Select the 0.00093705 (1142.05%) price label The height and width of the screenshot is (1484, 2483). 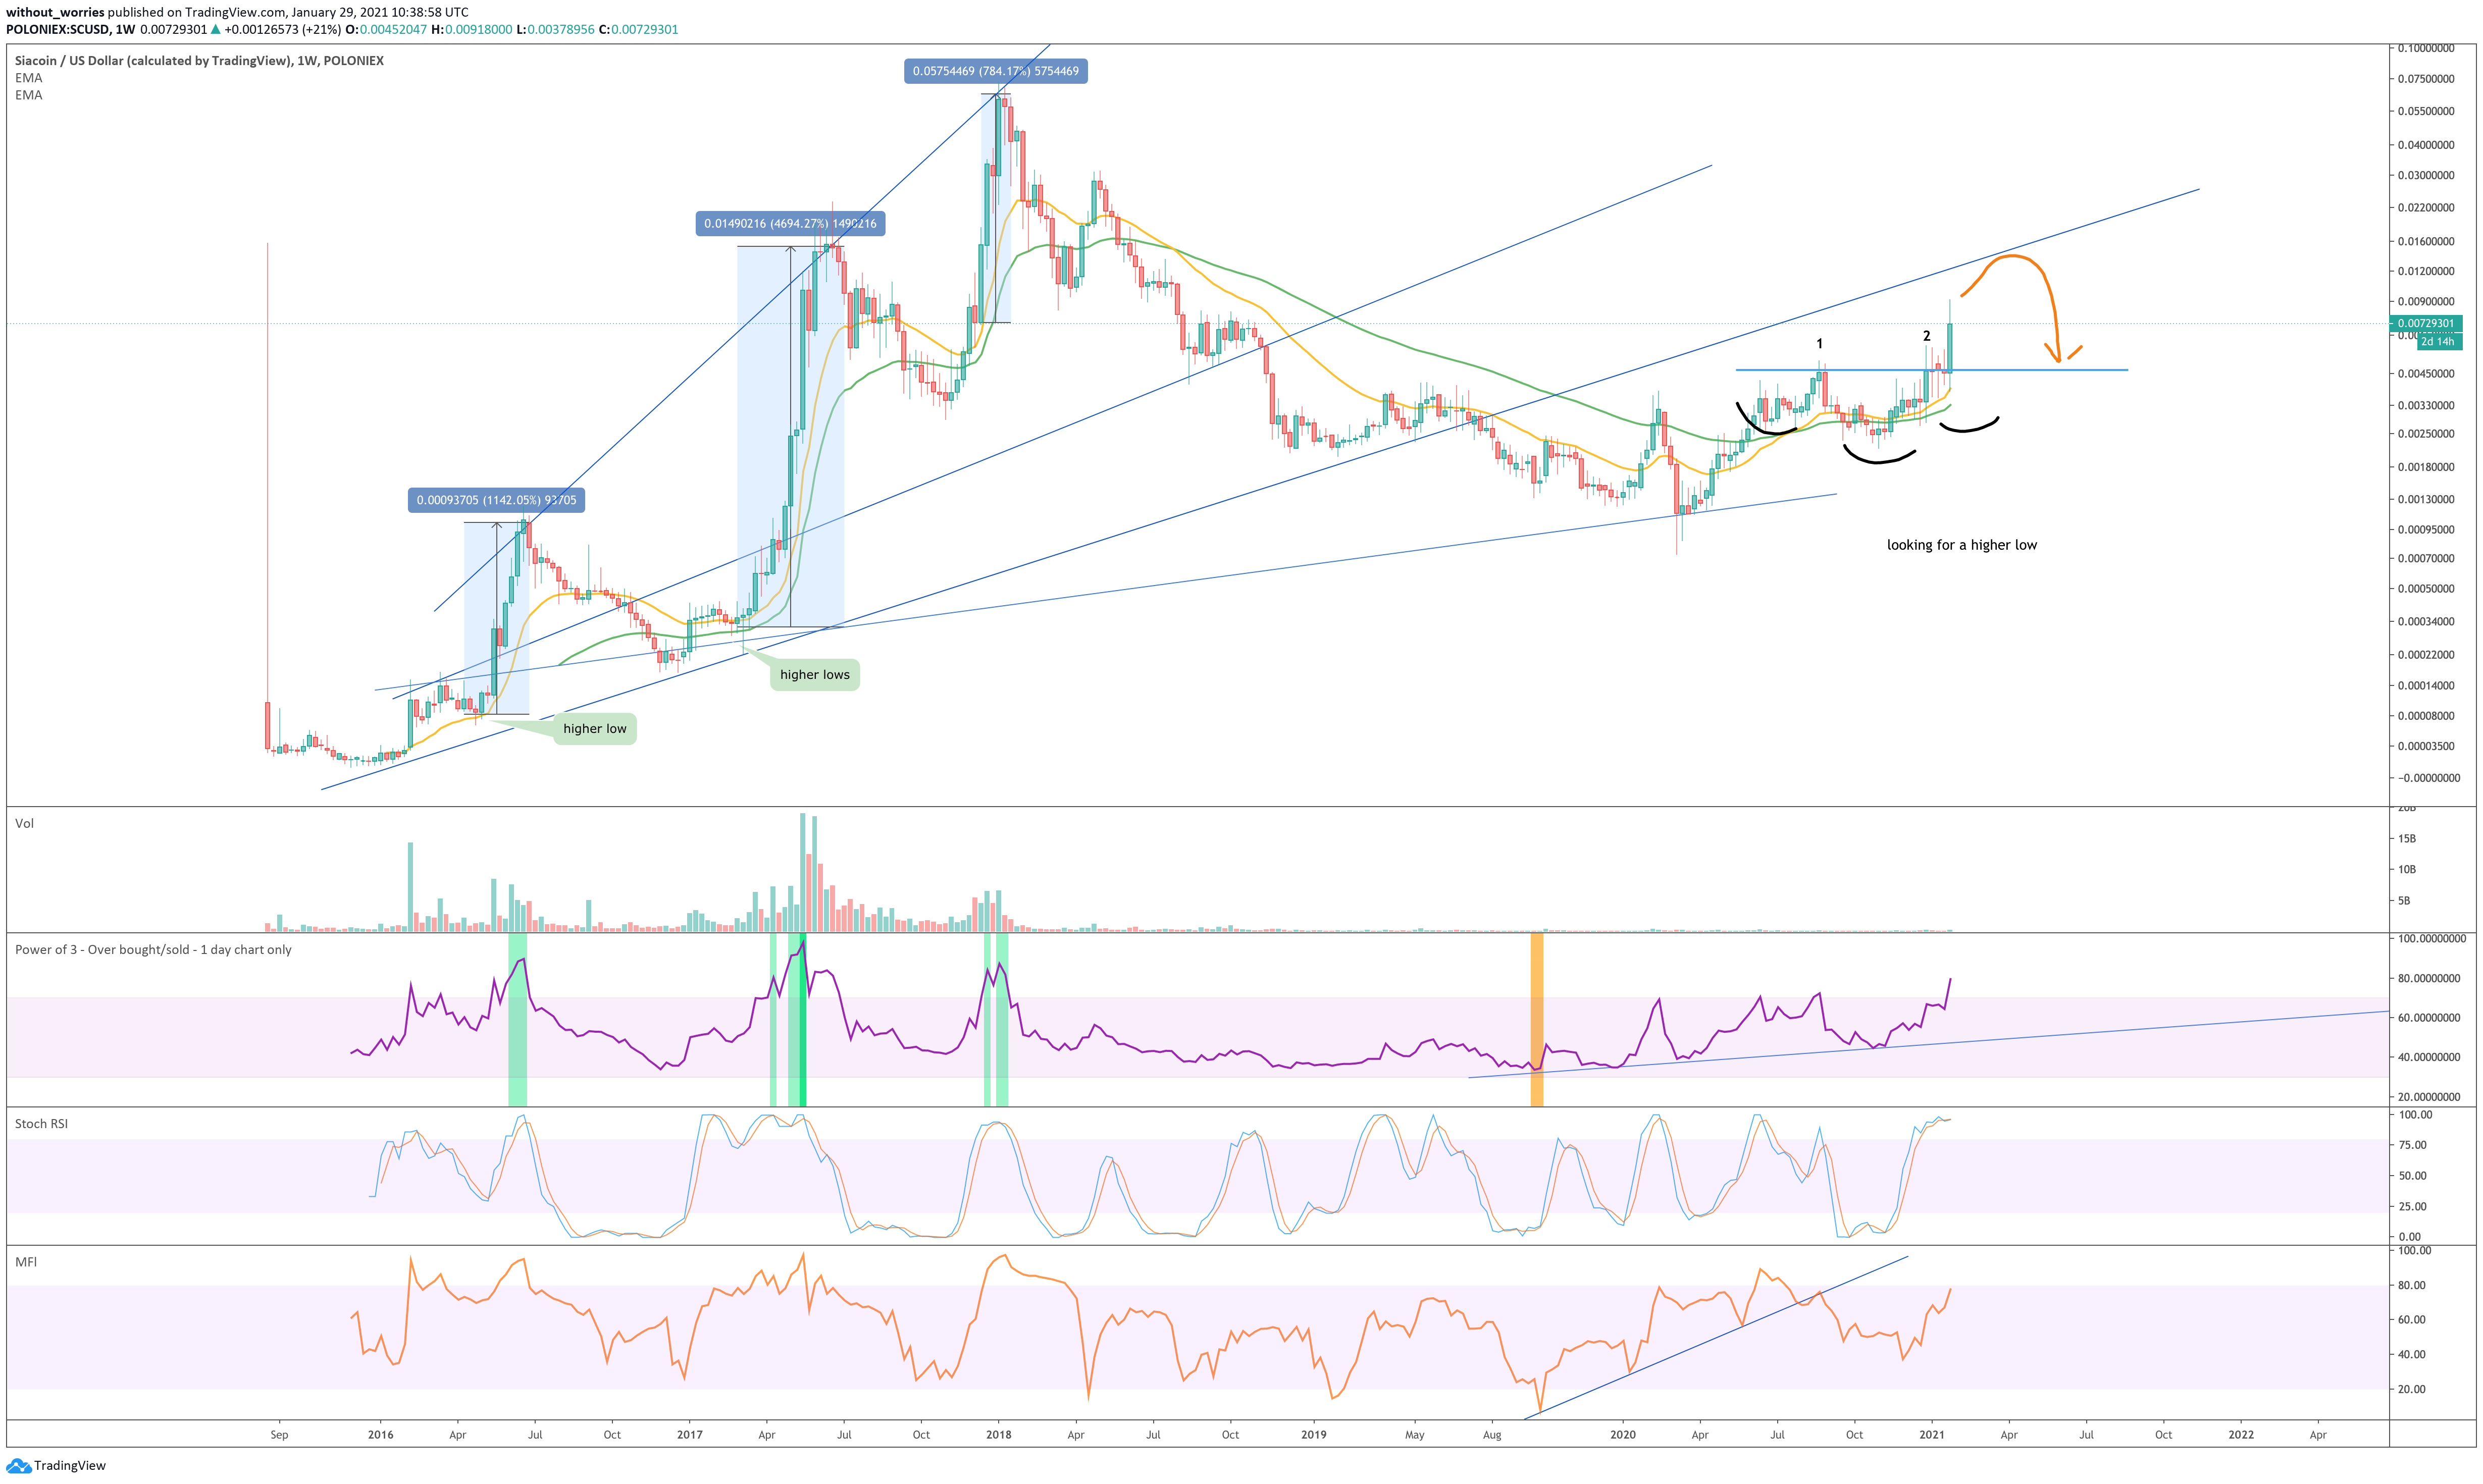coord(496,500)
